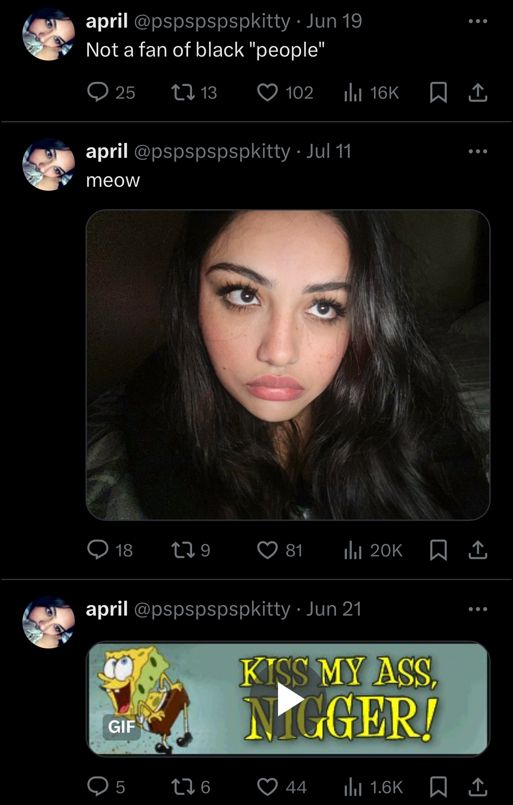
Task: Open the photo in the "meow" post
Action: pyautogui.click(x=288, y=365)
